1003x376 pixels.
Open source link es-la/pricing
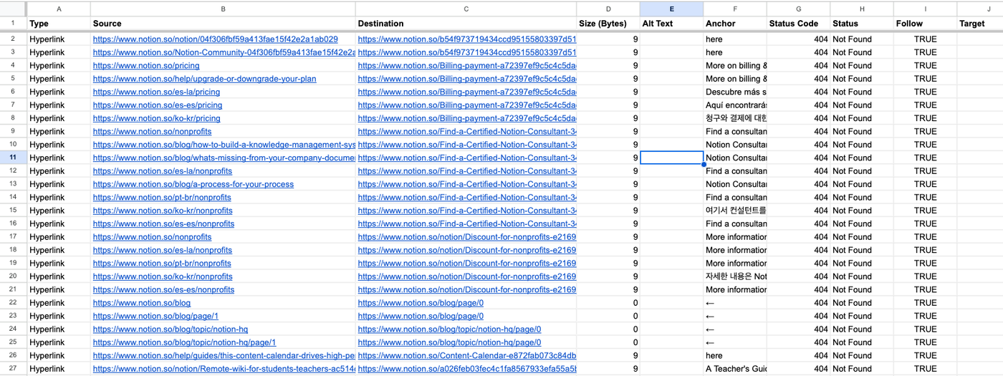(156, 92)
